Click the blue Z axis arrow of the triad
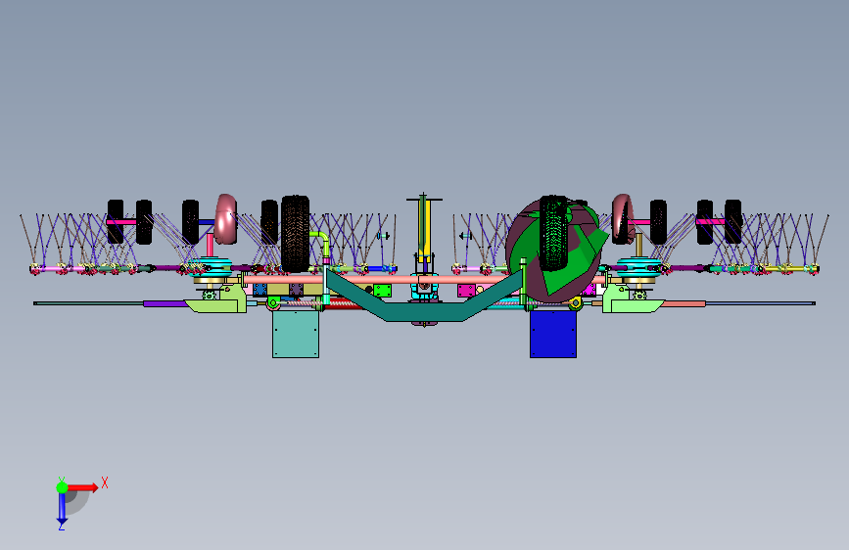The width and height of the screenshot is (849, 550). (62, 509)
